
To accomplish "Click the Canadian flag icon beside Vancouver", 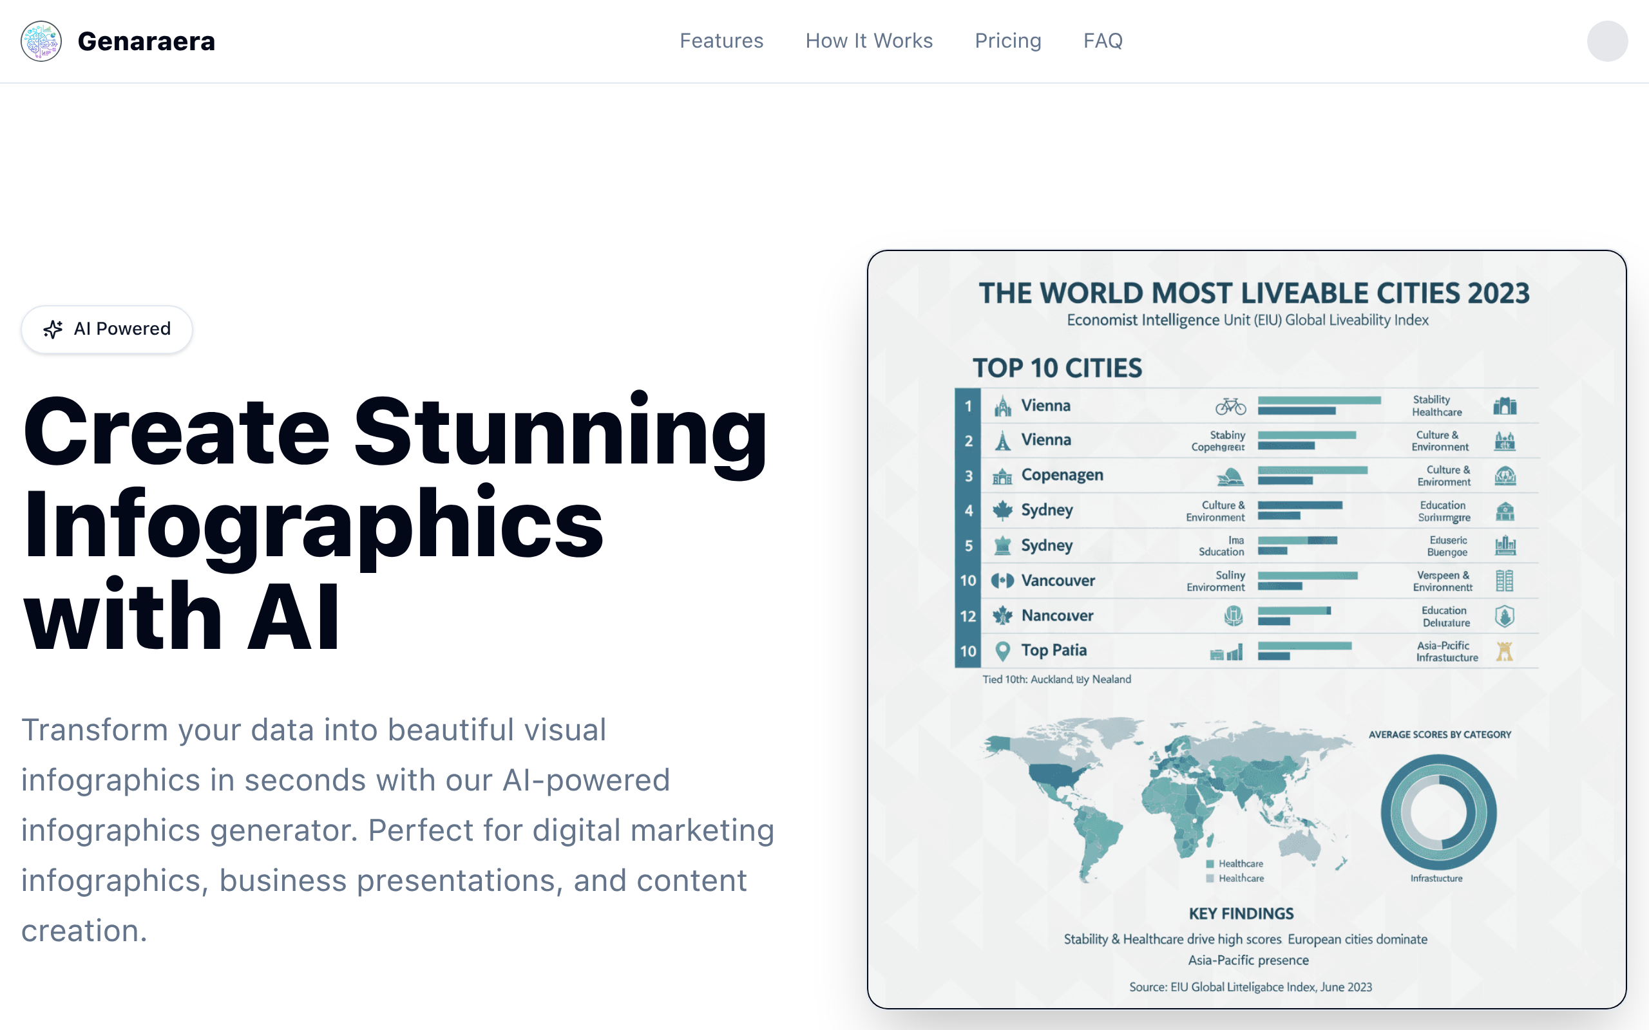I will [x=1002, y=581].
